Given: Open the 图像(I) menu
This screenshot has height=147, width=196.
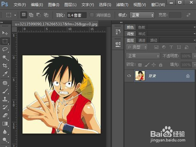Looking at the screenshot, I should (x=54, y=5).
